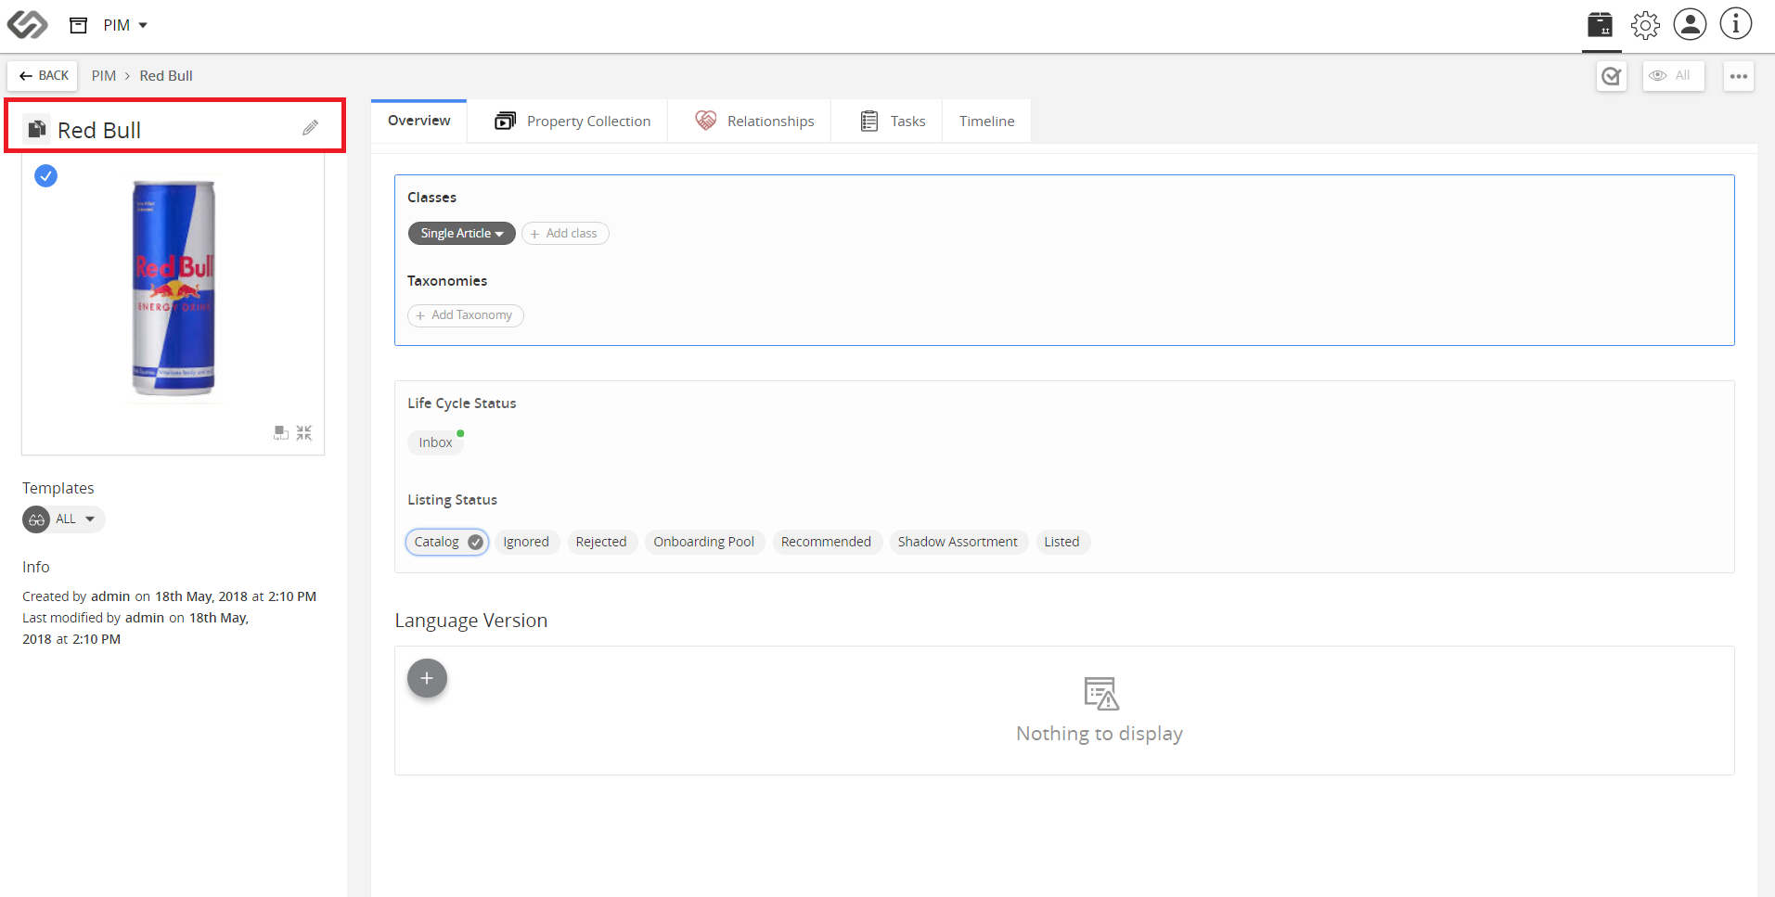Toggle the Catalog listing status
This screenshot has height=897, width=1775.
pyautogui.click(x=447, y=542)
